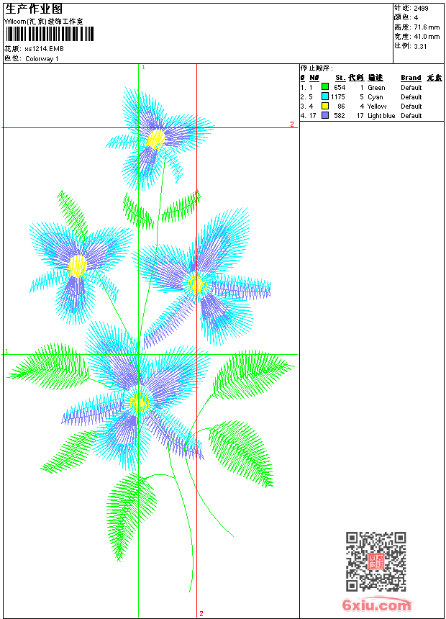
Task: Click the 描述 description column header
Action: pyautogui.click(x=376, y=78)
